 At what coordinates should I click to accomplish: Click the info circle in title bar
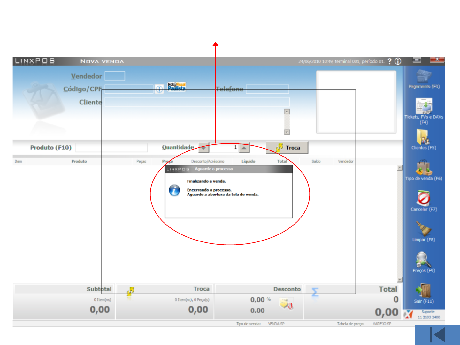pos(398,61)
